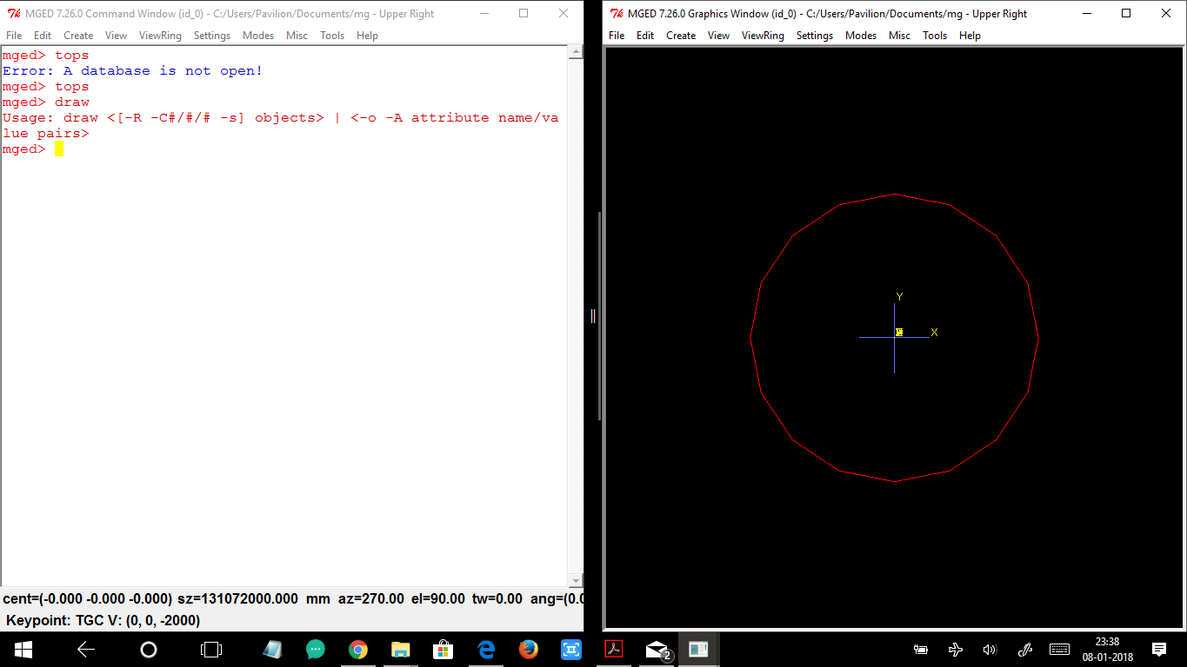The image size is (1187, 667).
Task: Open Edit menu in Command Window
Action: click(x=43, y=36)
